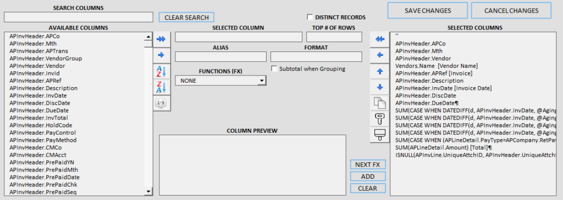
Task: Click the Available Columns scrollbar down arrow
Action: 148,191
